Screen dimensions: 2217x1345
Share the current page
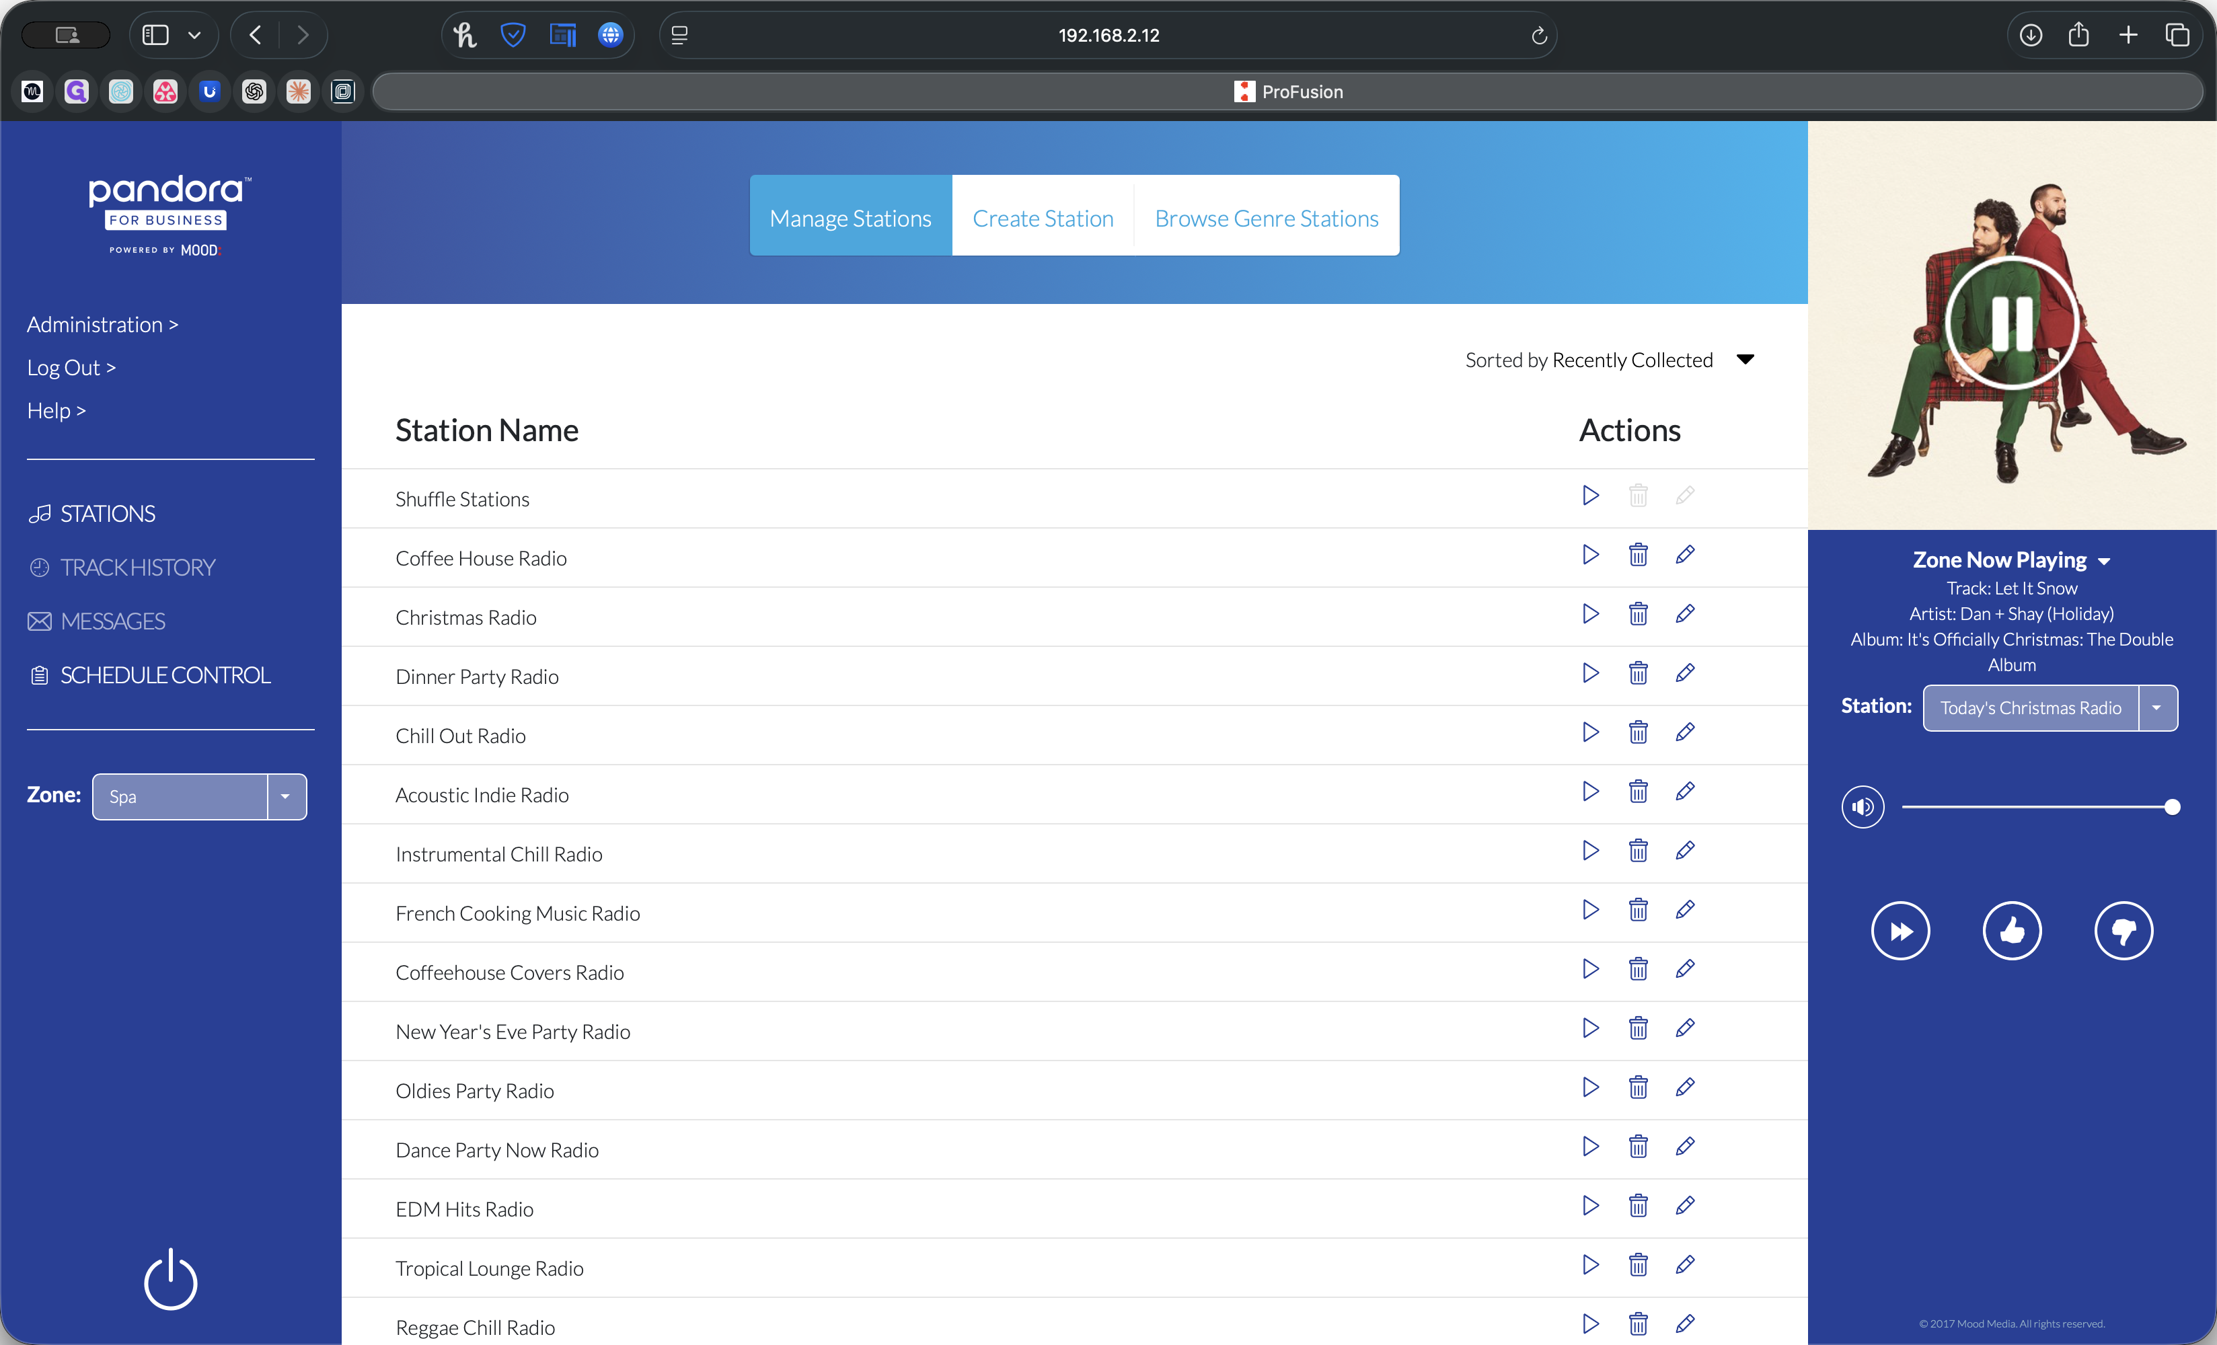(x=2078, y=35)
